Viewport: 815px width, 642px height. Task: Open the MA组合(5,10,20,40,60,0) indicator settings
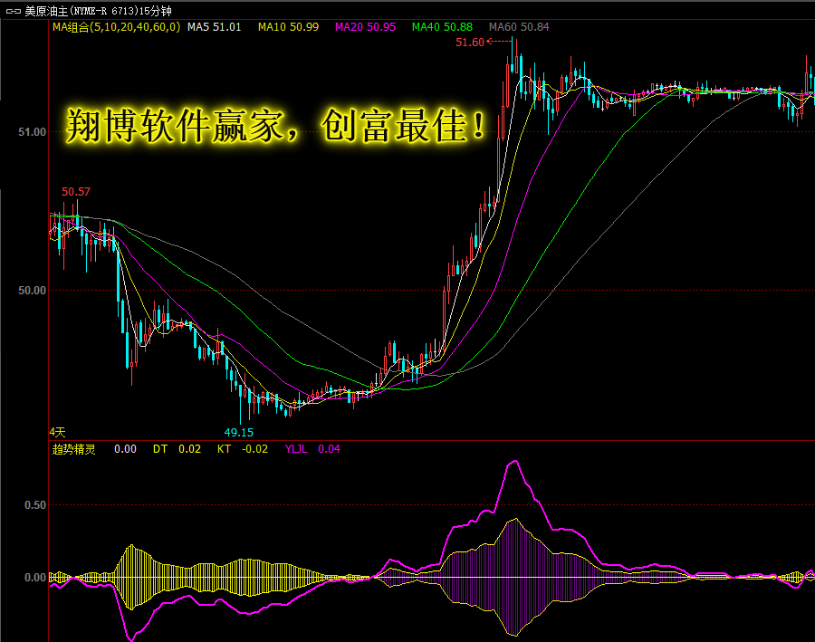(x=117, y=27)
